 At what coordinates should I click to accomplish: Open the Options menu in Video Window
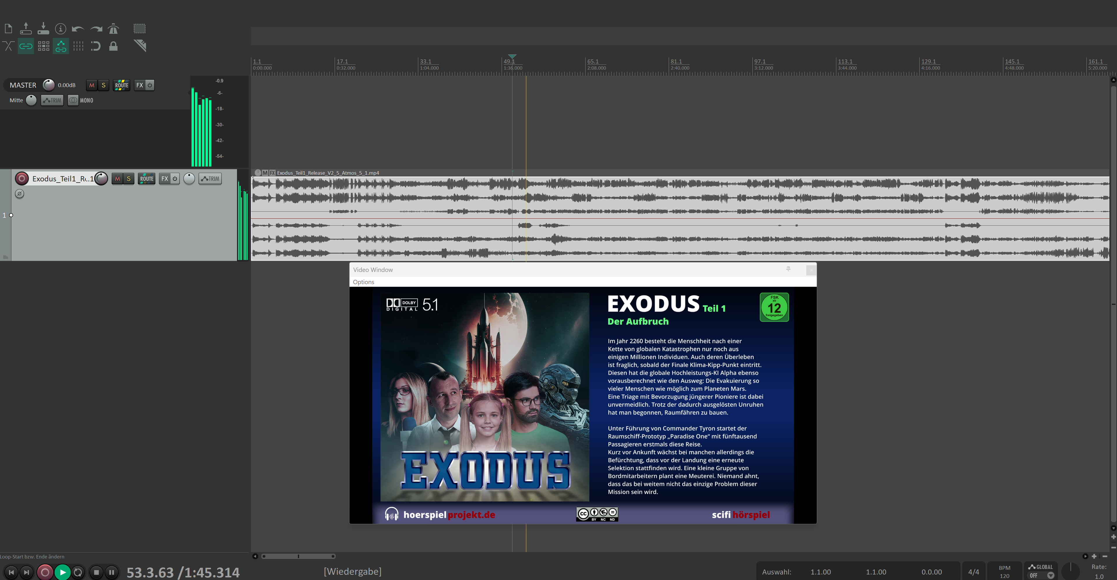click(x=363, y=282)
